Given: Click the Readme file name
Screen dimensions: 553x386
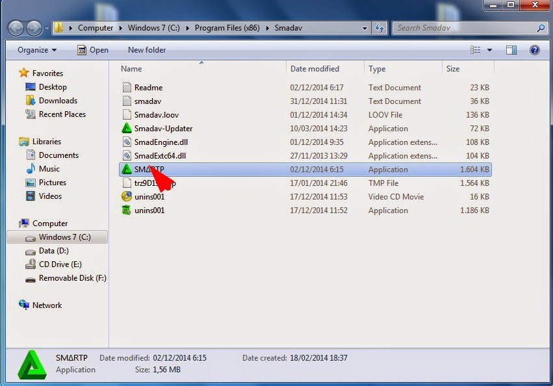Looking at the screenshot, I should [x=148, y=88].
